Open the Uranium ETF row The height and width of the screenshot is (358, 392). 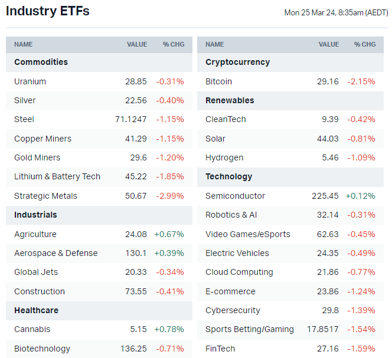click(x=30, y=81)
